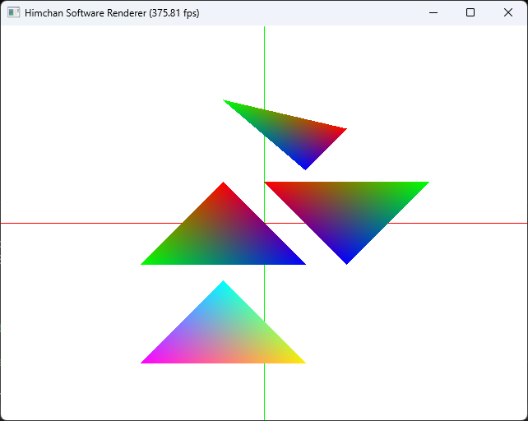The width and height of the screenshot is (528, 421).
Task: Minimize the Himchan Software Renderer window
Action: click(x=433, y=13)
